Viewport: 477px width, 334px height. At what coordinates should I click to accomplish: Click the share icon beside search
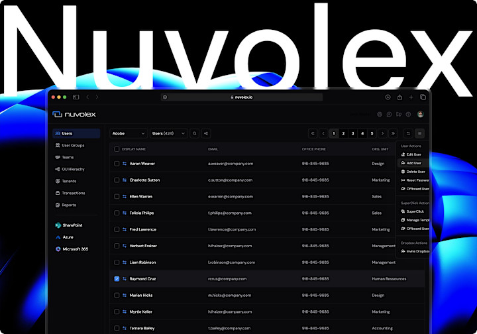(x=206, y=134)
